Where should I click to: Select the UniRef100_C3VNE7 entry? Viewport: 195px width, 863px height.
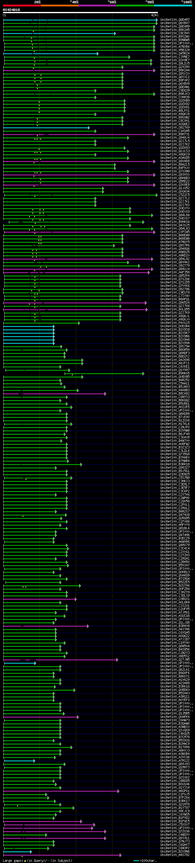[x=175, y=57]
